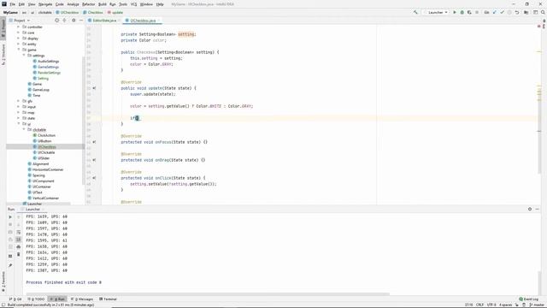Select the UICheckbox.java editor tab
Image resolution: width=547 pixels, height=308 pixels.
pos(143,21)
